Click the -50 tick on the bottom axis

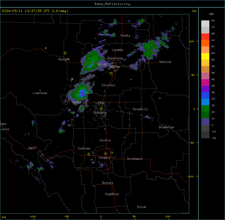pyautogui.click(x=67, y=216)
